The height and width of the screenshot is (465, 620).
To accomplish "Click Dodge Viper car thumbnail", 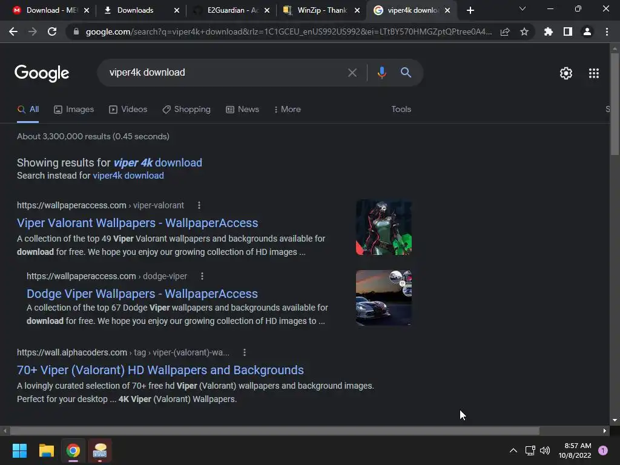I will [x=383, y=298].
